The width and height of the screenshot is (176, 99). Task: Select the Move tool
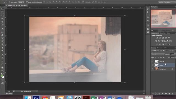pos(2,9)
